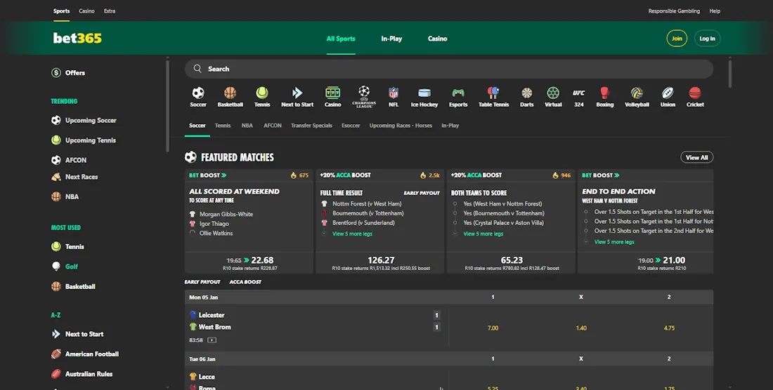The width and height of the screenshot is (773, 390).
Task: Select the All Sports header tab
Action: pyautogui.click(x=341, y=39)
